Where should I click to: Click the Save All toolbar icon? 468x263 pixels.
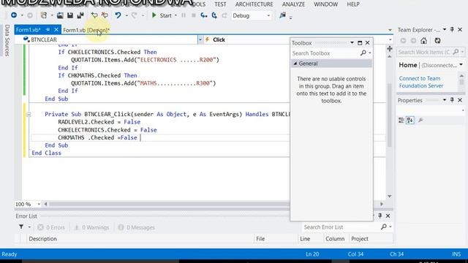click(80, 15)
